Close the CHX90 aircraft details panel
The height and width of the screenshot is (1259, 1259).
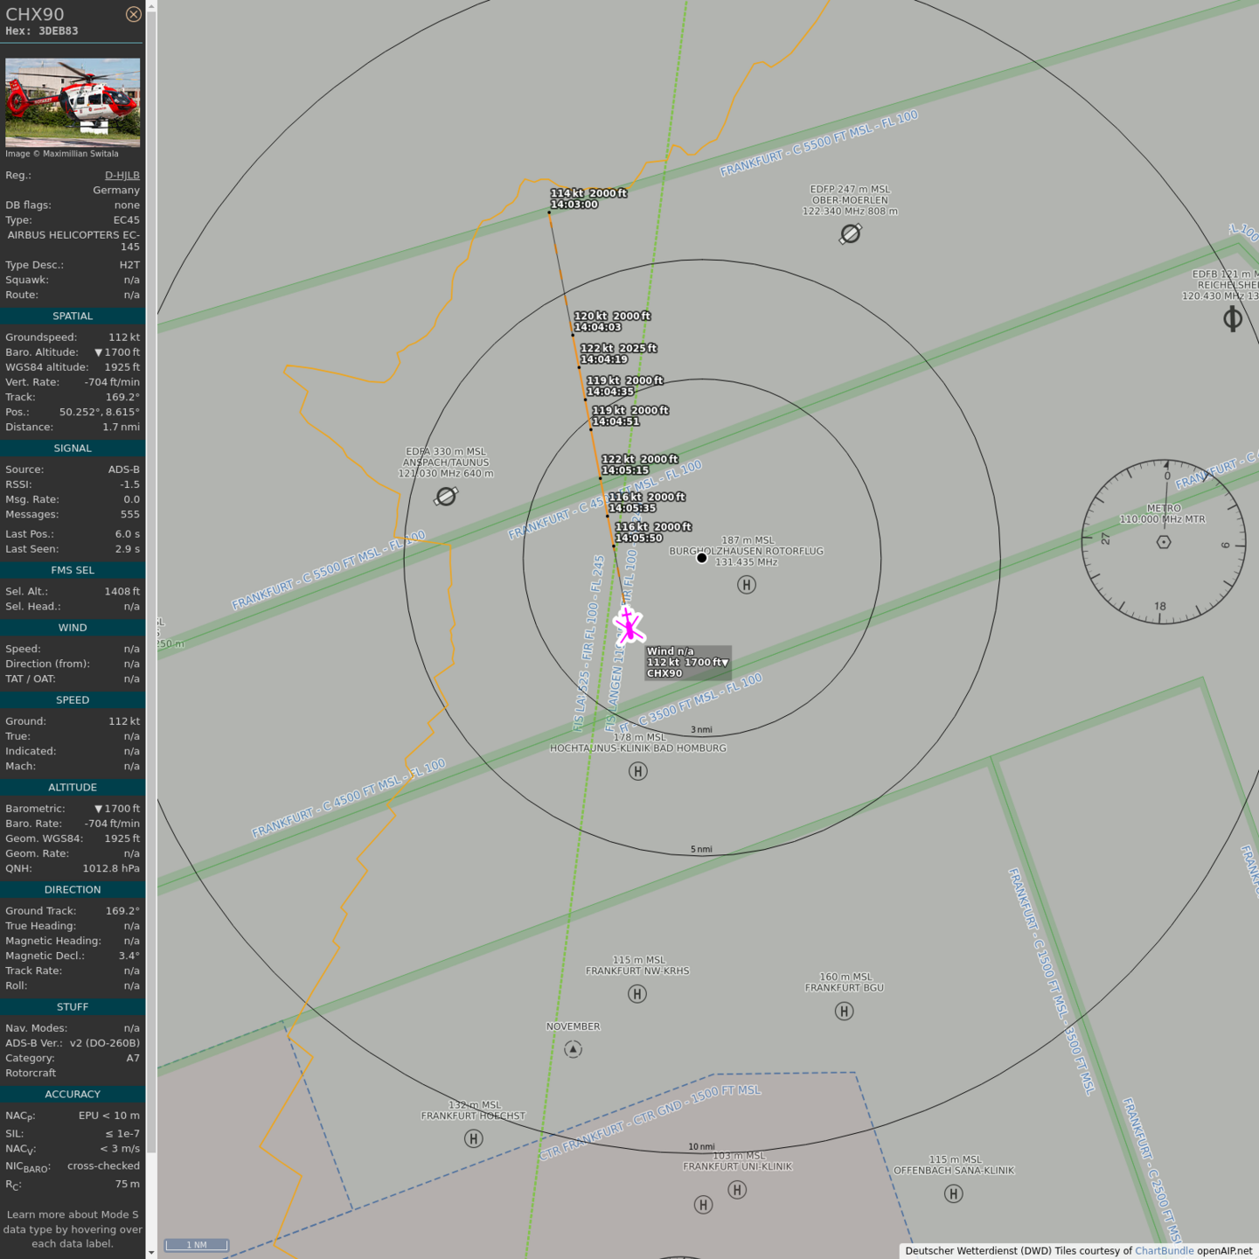(x=133, y=14)
